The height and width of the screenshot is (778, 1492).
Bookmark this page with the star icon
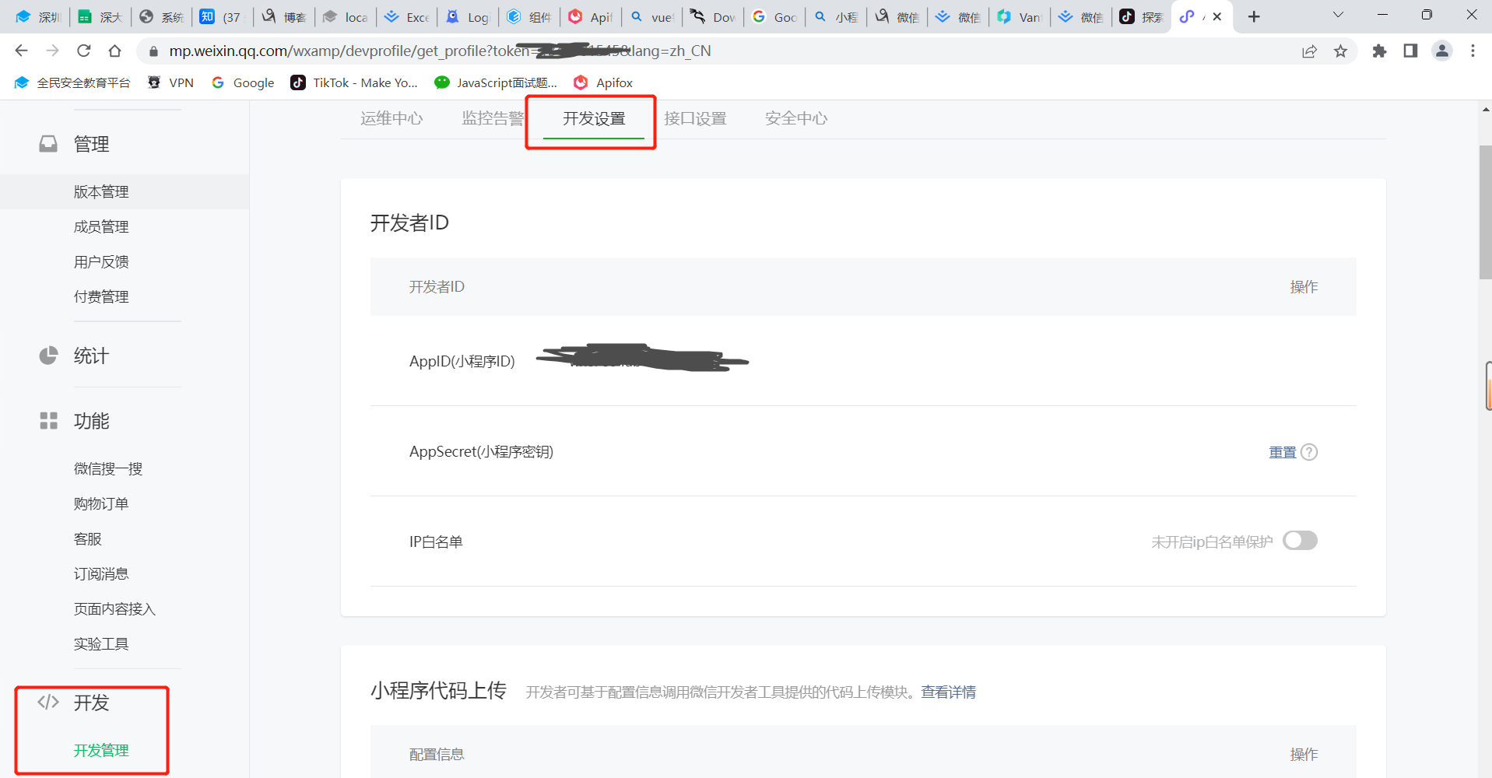click(x=1340, y=51)
